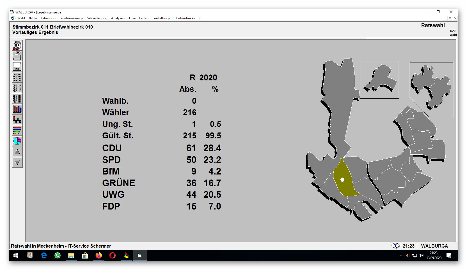Click the Wähler value 216
This screenshot has width=467, height=270.
(189, 113)
